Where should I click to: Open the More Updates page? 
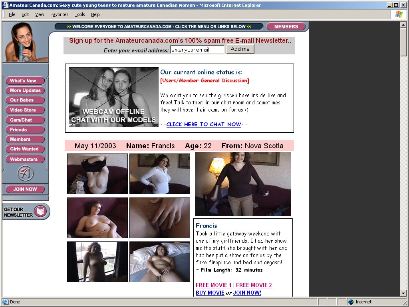[x=25, y=90]
